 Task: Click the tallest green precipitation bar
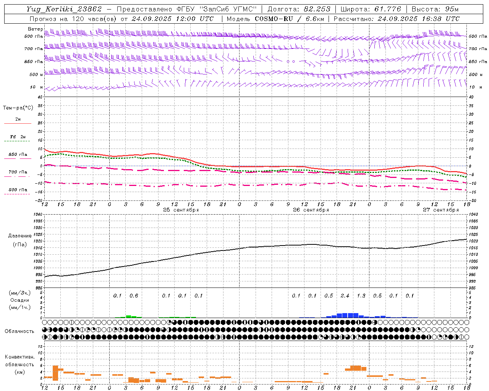tap(128, 317)
